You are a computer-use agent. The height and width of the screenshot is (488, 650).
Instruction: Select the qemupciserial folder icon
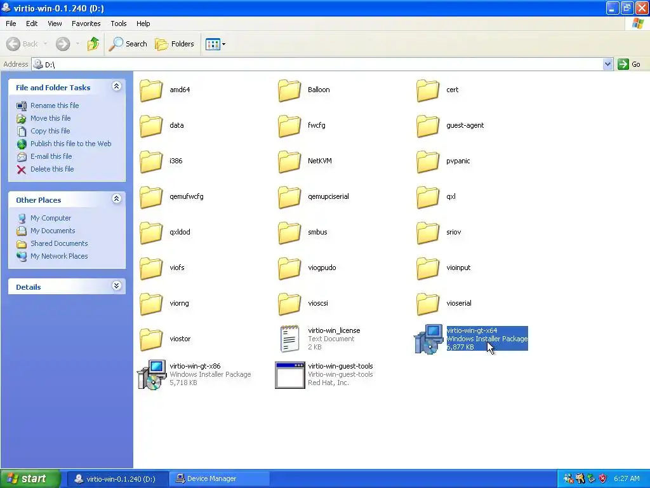(x=289, y=198)
